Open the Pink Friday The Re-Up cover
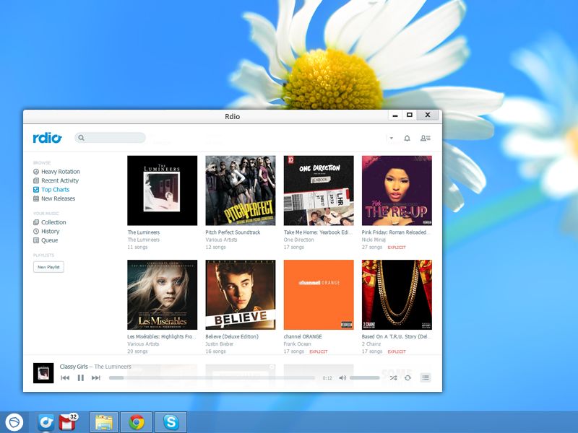Viewport: 578px width, 433px height. (397, 191)
